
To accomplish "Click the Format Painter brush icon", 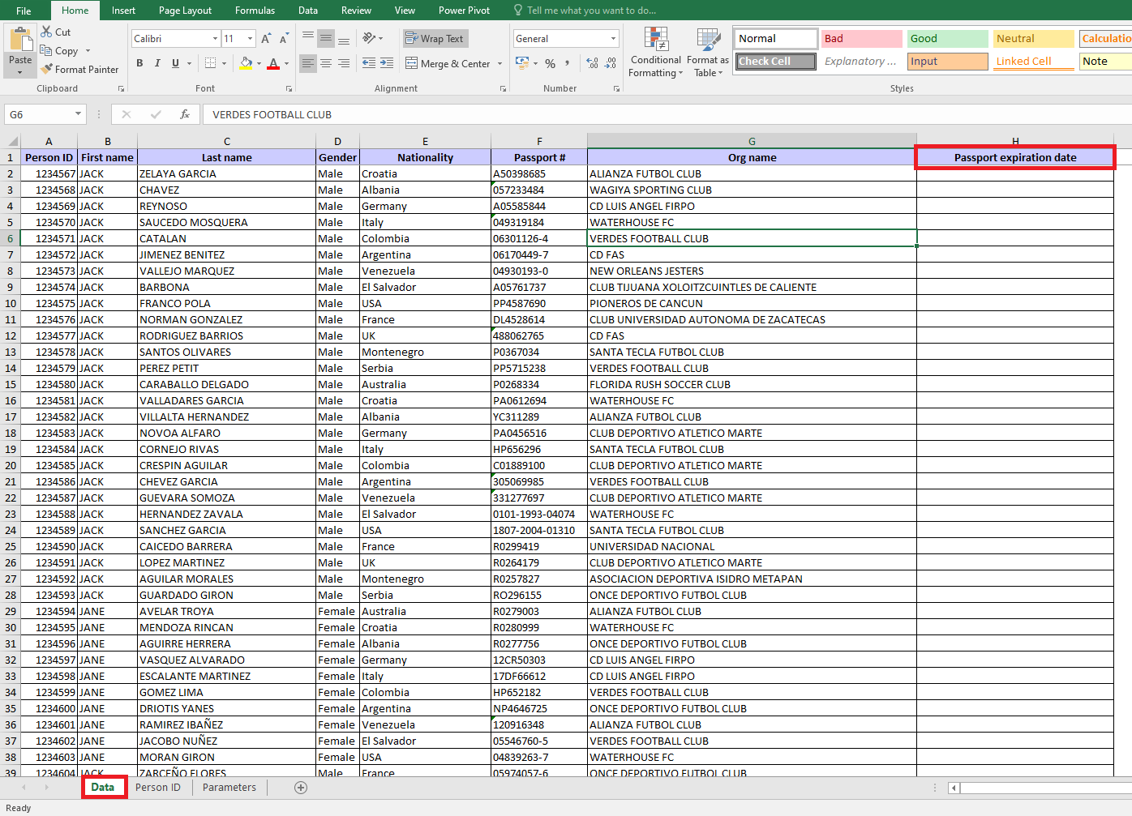I will [47, 70].
